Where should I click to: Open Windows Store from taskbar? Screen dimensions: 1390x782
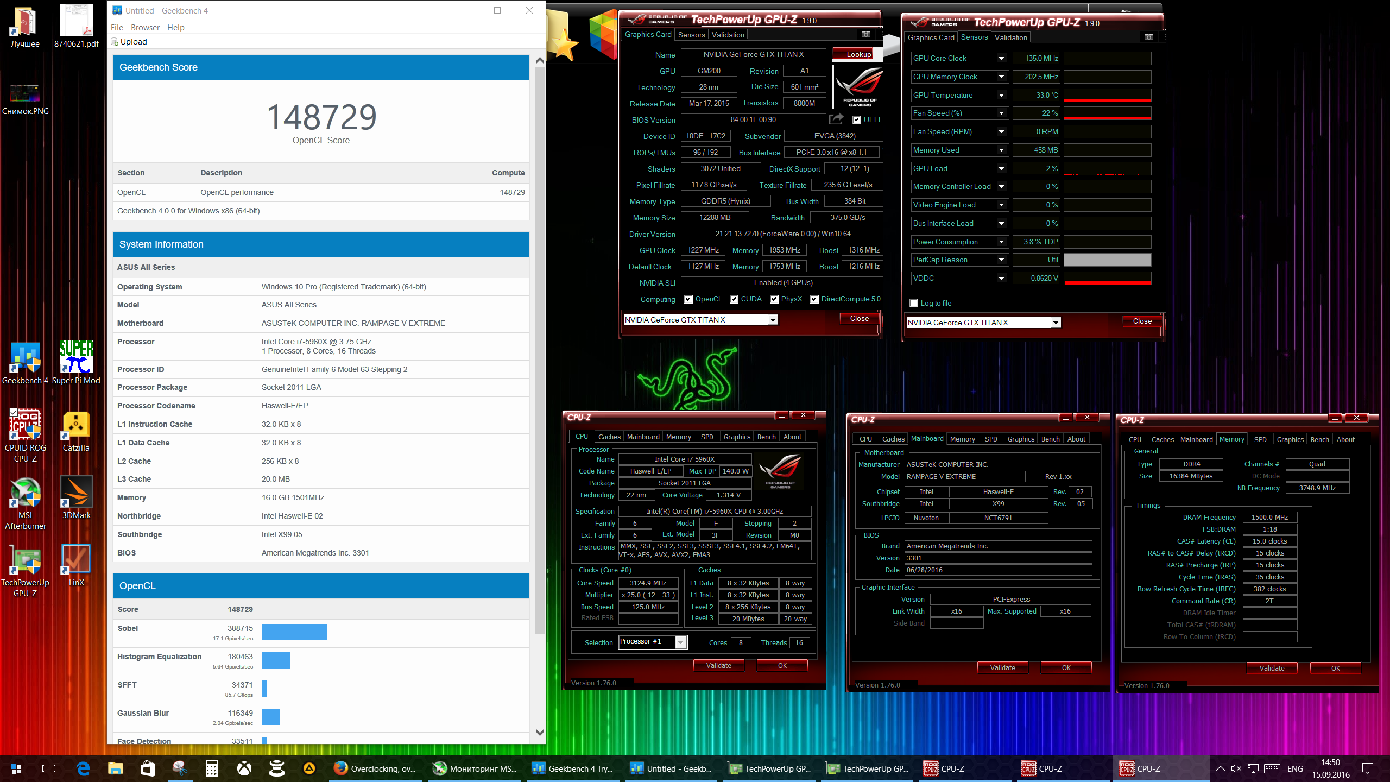[x=148, y=768]
